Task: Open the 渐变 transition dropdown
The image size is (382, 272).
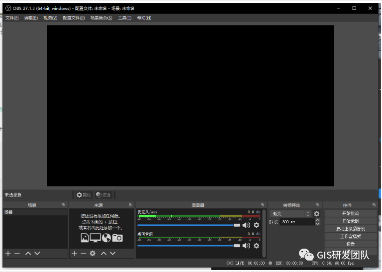Action: coord(290,214)
